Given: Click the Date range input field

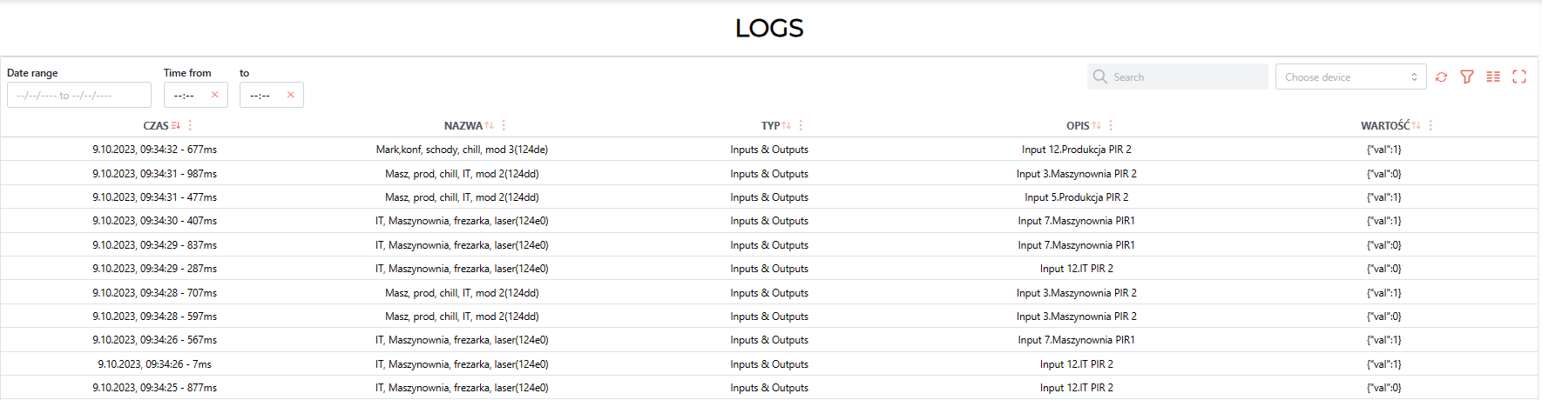Looking at the screenshot, I should pos(79,95).
